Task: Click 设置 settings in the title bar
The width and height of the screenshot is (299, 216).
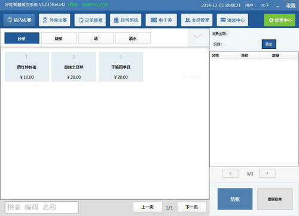Action: click(291, 5)
